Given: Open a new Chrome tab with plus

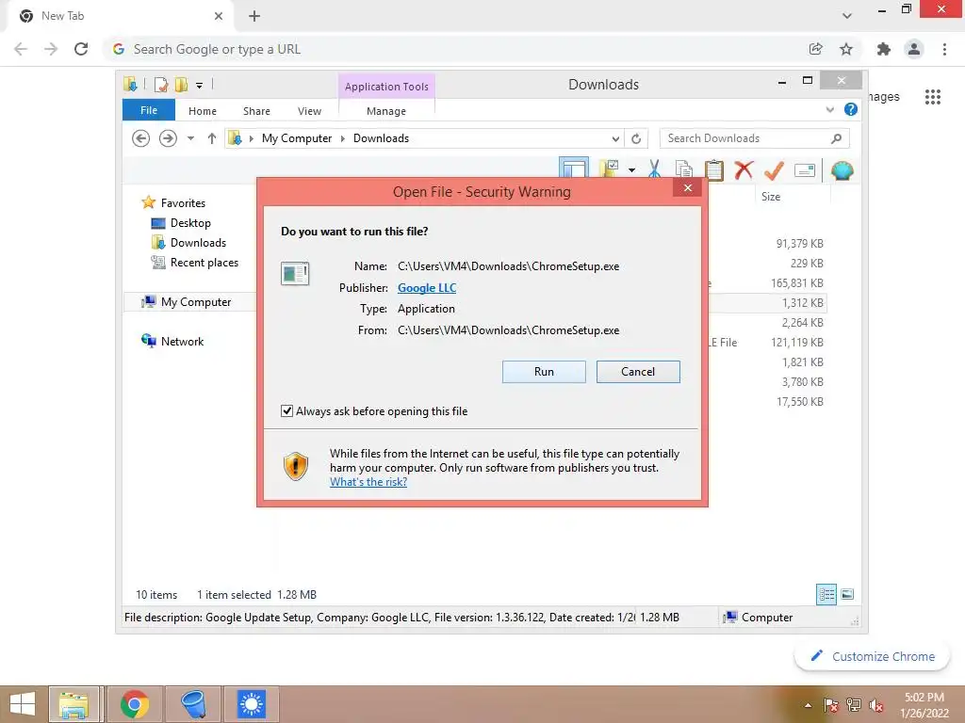Looking at the screenshot, I should click(254, 16).
